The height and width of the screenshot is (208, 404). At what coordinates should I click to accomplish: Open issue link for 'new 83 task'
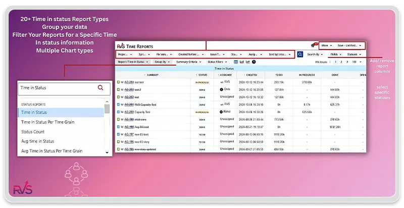[129, 134]
